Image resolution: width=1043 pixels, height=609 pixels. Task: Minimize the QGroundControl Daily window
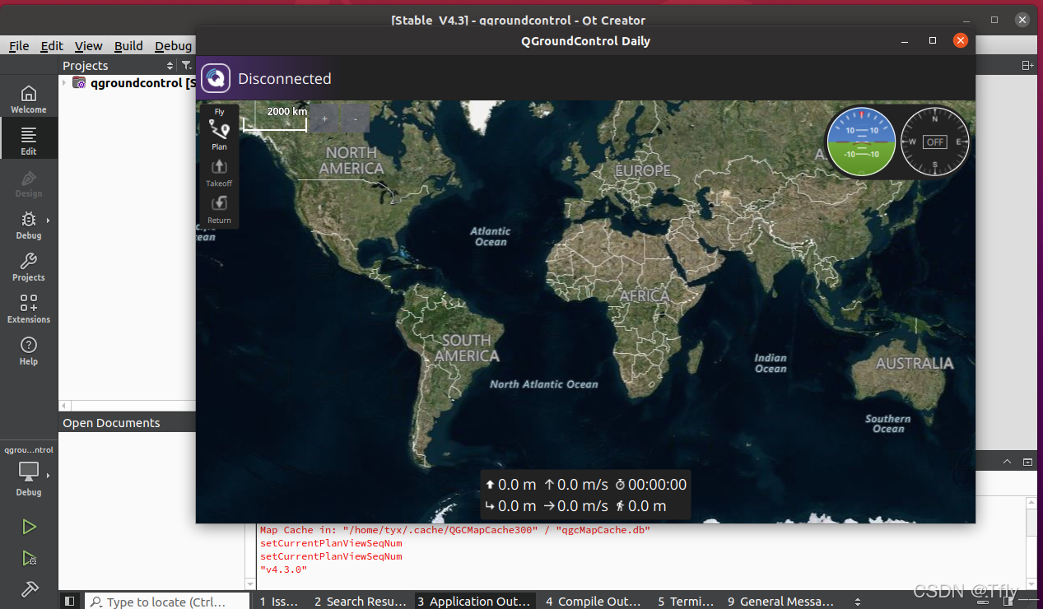tap(905, 40)
